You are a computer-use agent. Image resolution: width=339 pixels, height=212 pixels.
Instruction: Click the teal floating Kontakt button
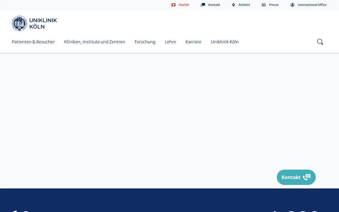[296, 177]
